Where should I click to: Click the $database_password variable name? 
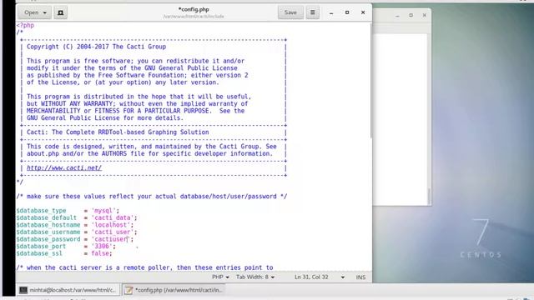pos(48,239)
